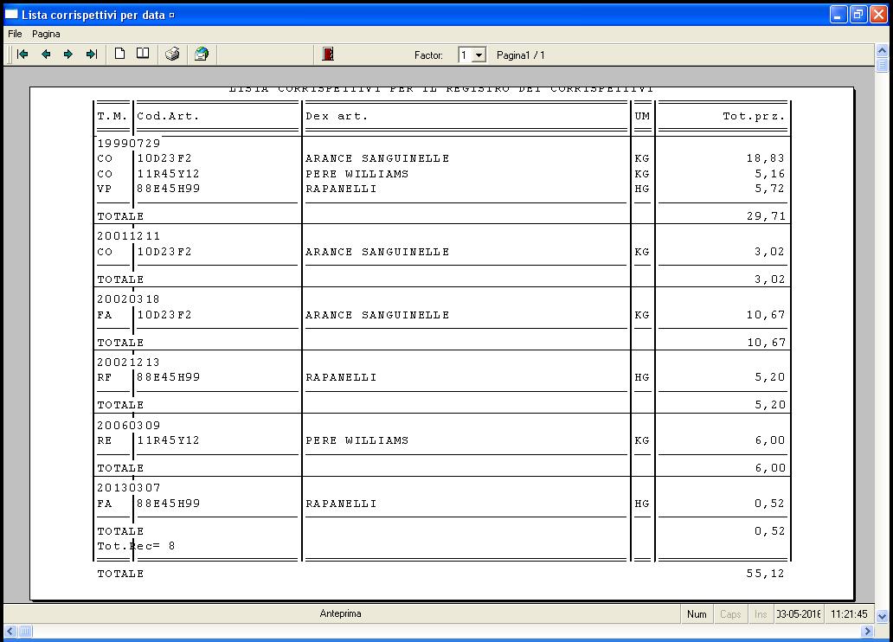The height and width of the screenshot is (642, 893).
Task: Show two-page book view
Action: click(x=143, y=55)
